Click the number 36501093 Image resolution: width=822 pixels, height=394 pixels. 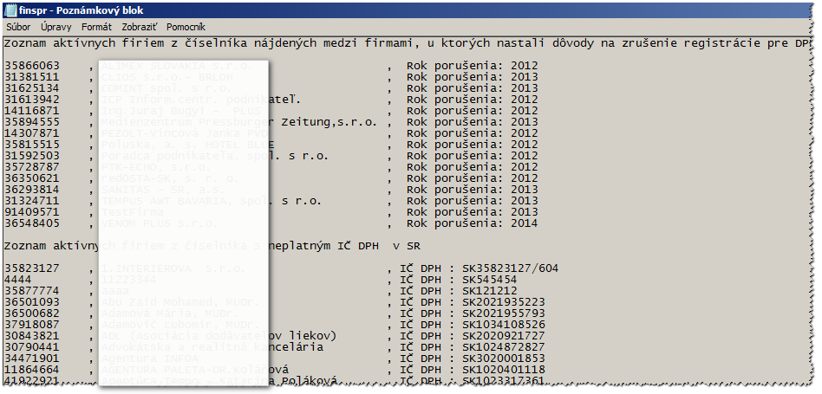[32, 302]
